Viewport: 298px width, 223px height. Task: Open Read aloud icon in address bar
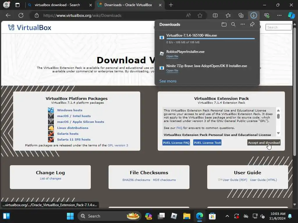point(188,15)
